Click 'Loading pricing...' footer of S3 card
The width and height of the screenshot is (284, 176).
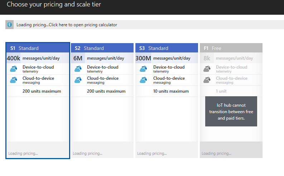pos(152,153)
